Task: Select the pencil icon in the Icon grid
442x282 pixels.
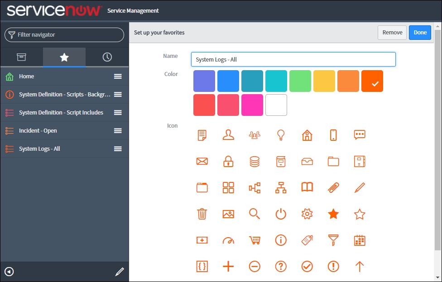Action: coord(360,188)
